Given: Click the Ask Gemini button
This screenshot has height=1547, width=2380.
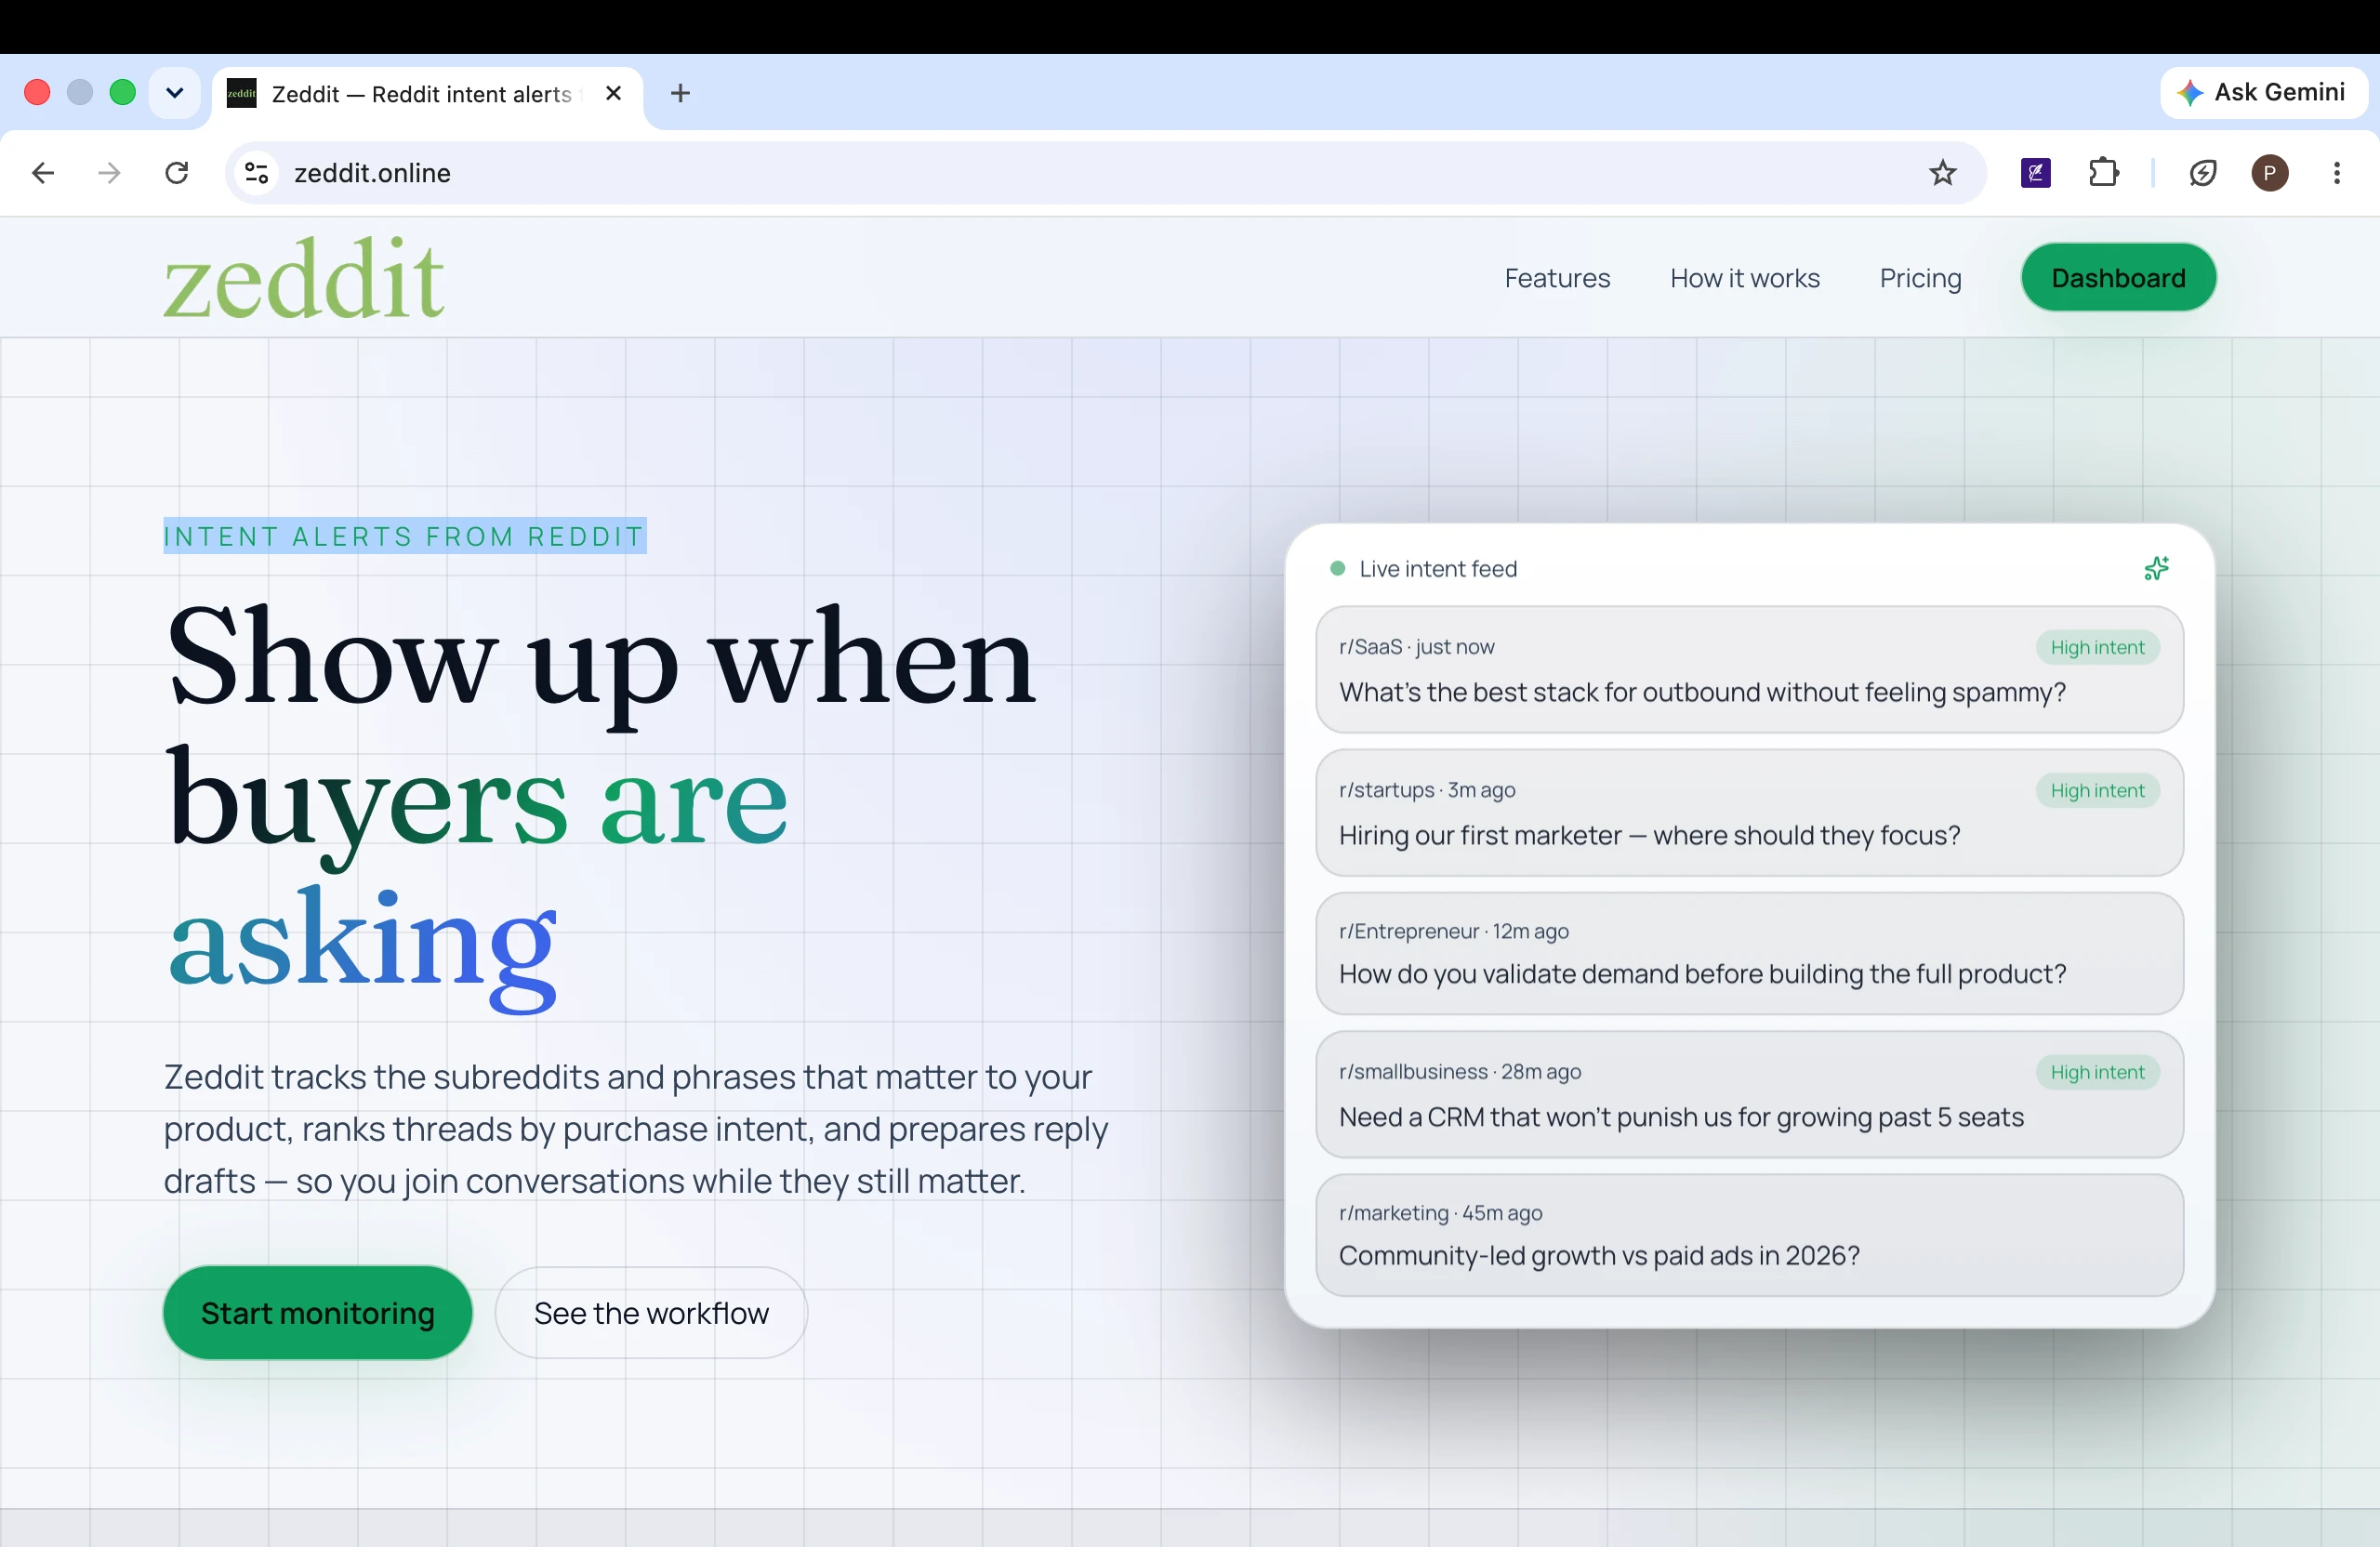Looking at the screenshot, I should coord(2264,93).
